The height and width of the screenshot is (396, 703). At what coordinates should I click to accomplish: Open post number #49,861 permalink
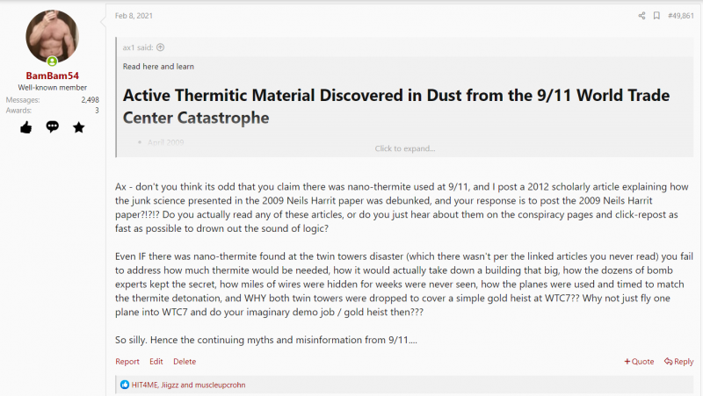coord(680,16)
